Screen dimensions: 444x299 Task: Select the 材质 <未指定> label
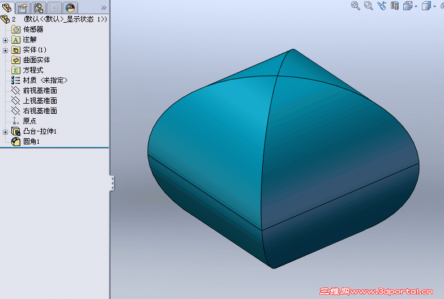[x=45, y=80]
